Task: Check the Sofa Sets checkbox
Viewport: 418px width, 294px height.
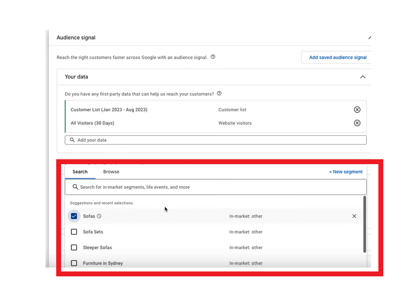Action: point(74,232)
